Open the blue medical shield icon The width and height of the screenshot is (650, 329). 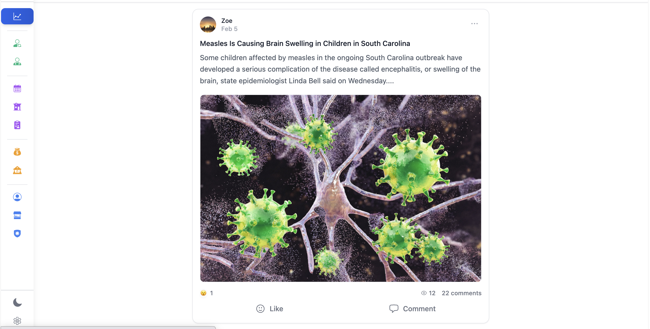17,234
